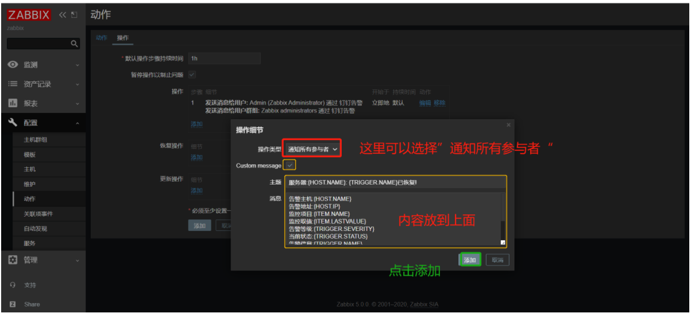Screen dimensions: 691x317
Task: Click the 报表 chart icon
Action: pos(13,103)
